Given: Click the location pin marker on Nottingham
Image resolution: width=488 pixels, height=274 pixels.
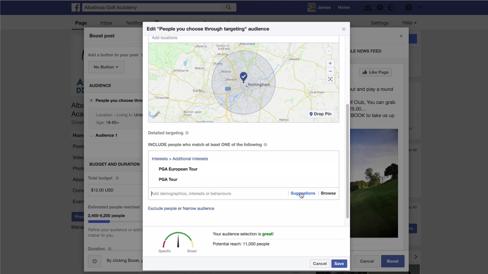Looking at the screenshot, I should pyautogui.click(x=244, y=77).
